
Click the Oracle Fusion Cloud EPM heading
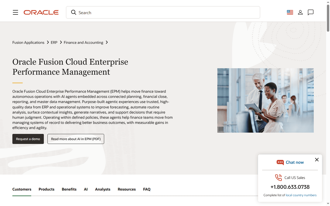[x=70, y=67]
